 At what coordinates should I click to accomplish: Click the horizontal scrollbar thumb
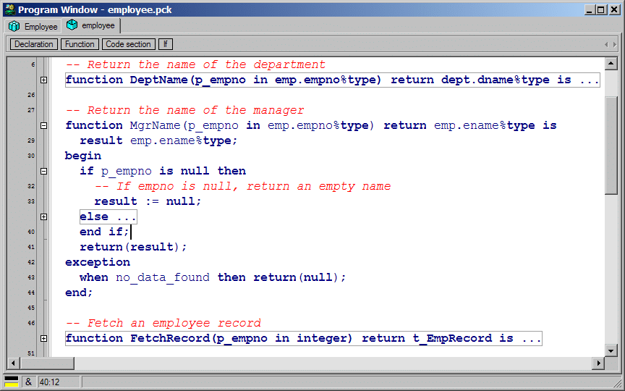coord(46,363)
